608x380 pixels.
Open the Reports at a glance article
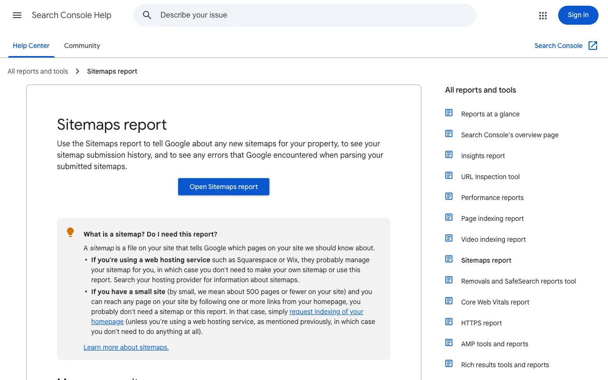[x=490, y=114]
